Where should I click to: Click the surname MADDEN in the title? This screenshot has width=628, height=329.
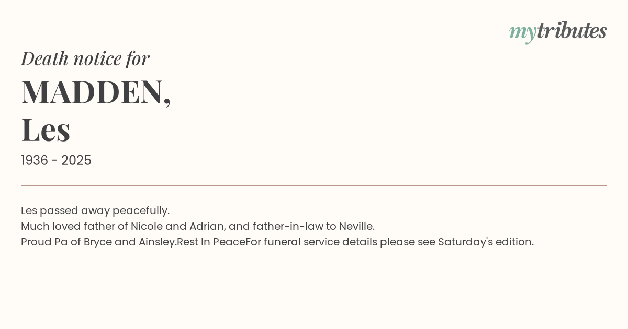(x=92, y=92)
